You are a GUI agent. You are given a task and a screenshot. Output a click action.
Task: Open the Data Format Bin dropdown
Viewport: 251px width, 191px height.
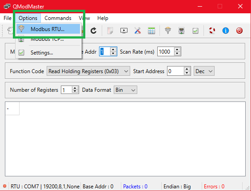tap(125, 90)
